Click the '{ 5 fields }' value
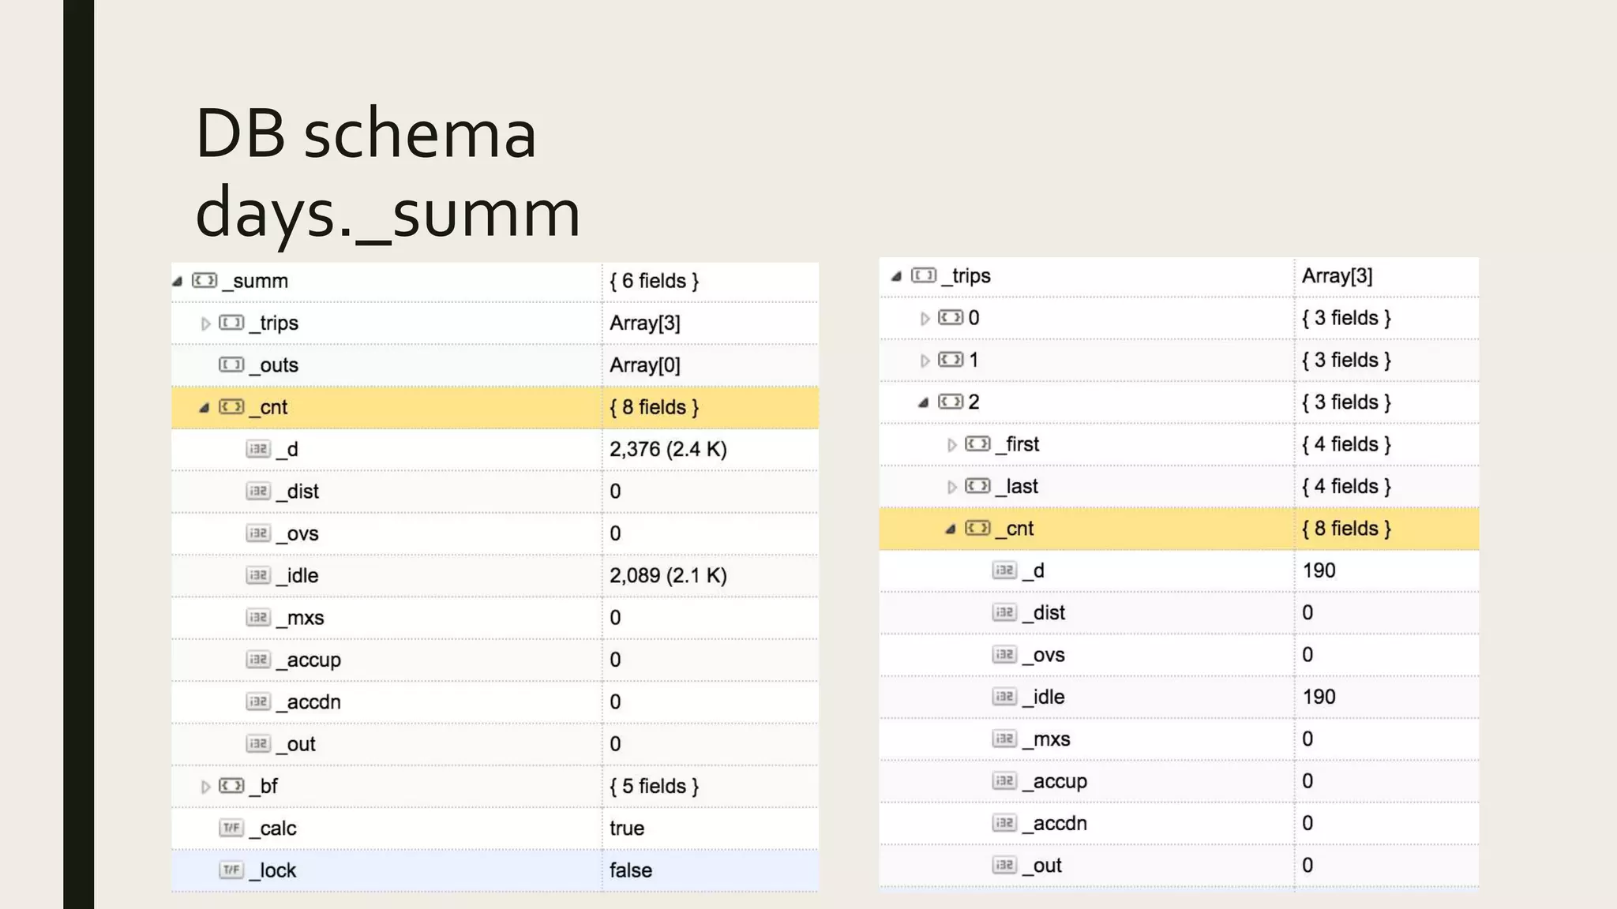Image resolution: width=1617 pixels, height=909 pixels. coord(655,786)
